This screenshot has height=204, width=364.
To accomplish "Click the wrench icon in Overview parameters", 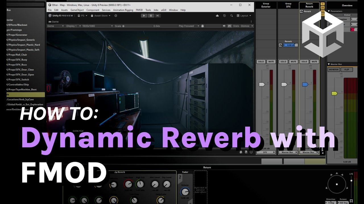I will (330, 25).
